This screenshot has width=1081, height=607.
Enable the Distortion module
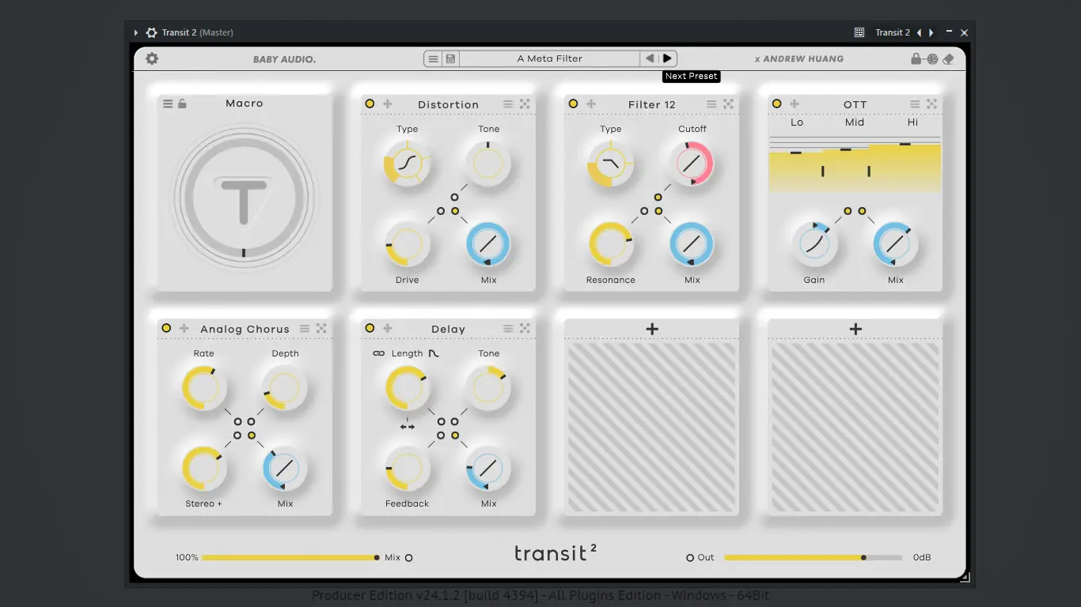tap(369, 104)
